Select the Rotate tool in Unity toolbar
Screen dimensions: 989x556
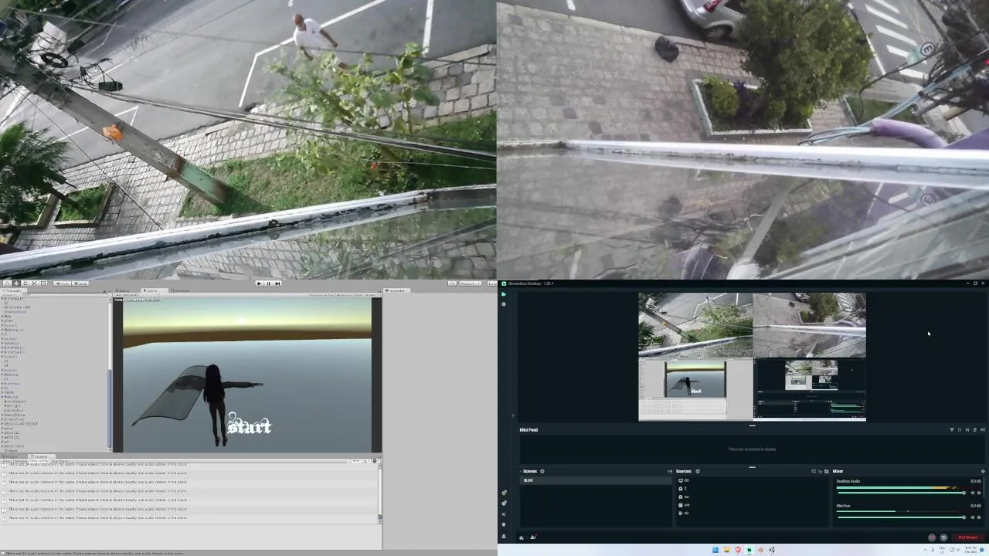click(x=25, y=283)
